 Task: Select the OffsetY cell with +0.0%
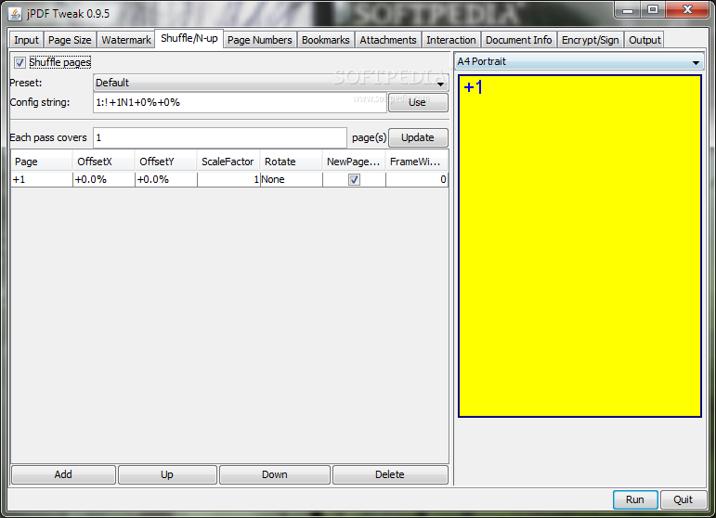(x=166, y=179)
